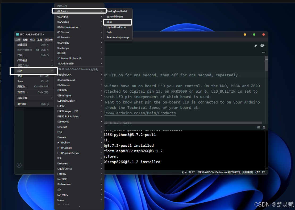295x210 pixels.
Task: Expand the LiquidCrystal examples
Action: point(79,168)
